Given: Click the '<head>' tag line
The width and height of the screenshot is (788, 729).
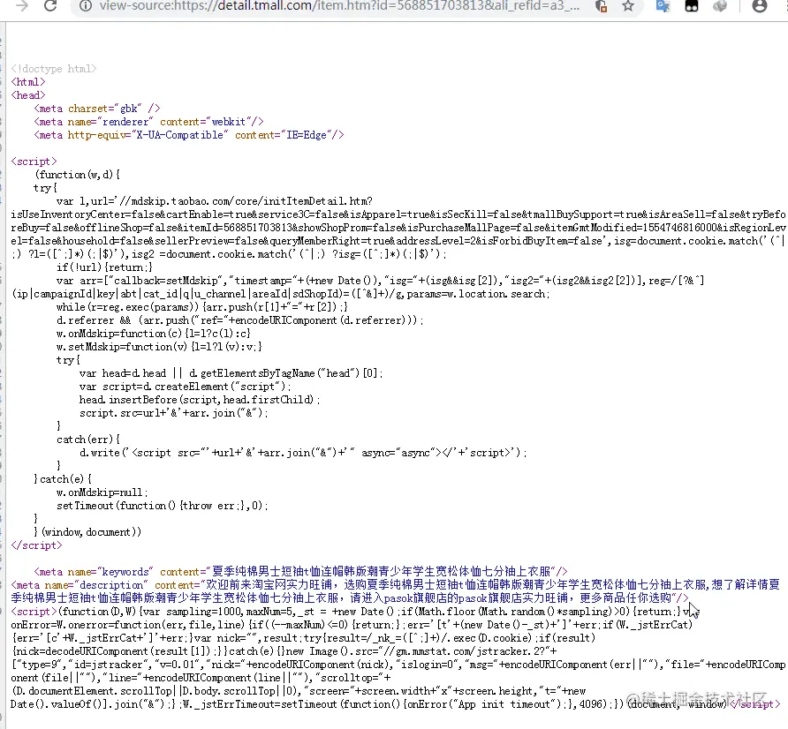Looking at the screenshot, I should (28, 95).
